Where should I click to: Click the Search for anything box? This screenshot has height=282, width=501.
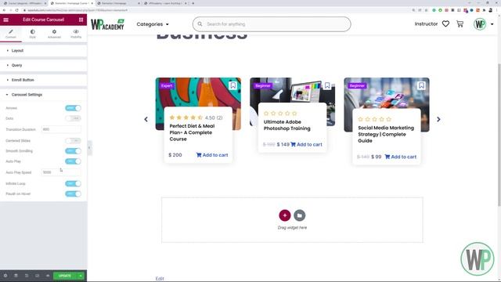point(272,24)
